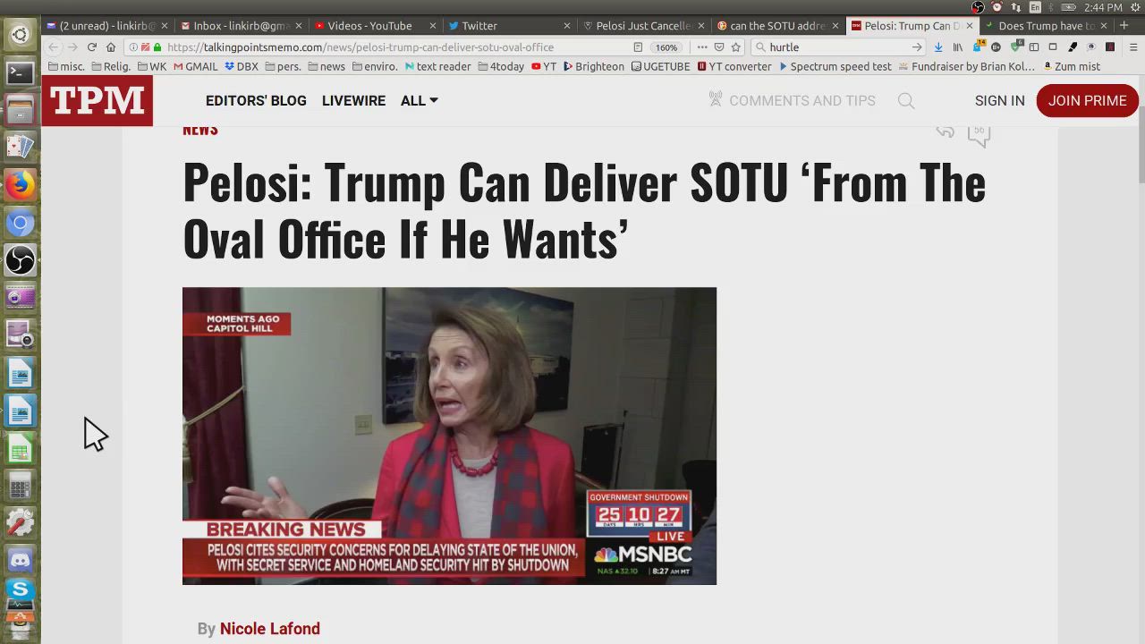The height and width of the screenshot is (644, 1145).
Task: Open the Firefox hamburger menu
Action: click(x=1132, y=47)
